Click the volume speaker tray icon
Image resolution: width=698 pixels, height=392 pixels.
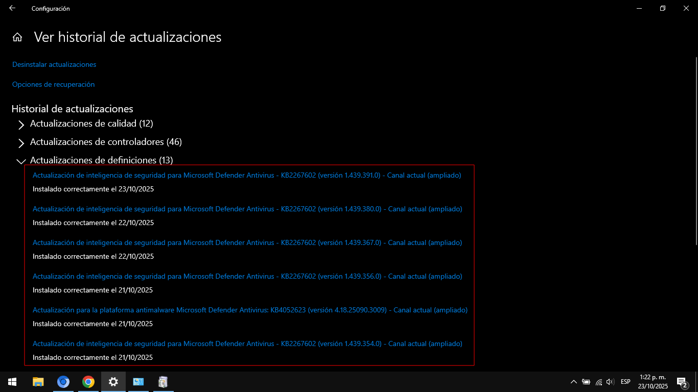610,382
